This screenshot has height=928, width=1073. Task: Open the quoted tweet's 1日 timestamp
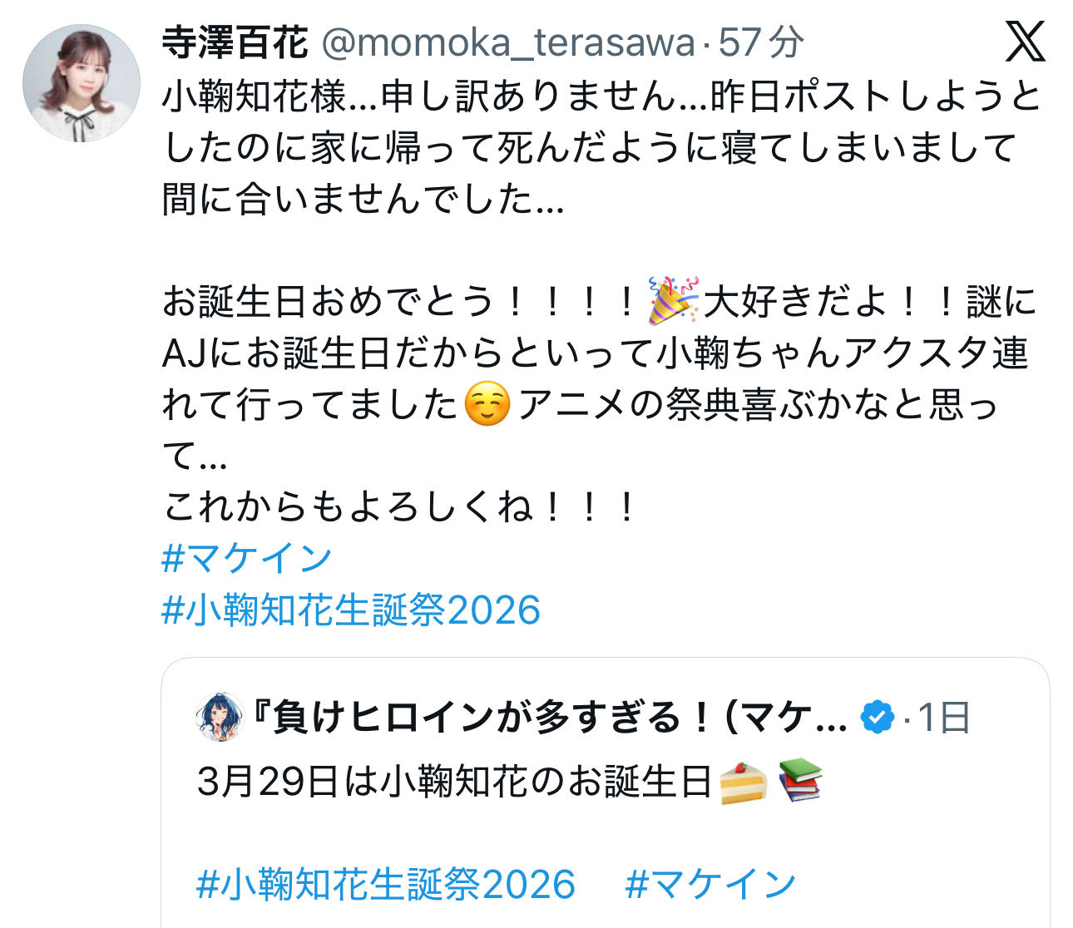(945, 718)
